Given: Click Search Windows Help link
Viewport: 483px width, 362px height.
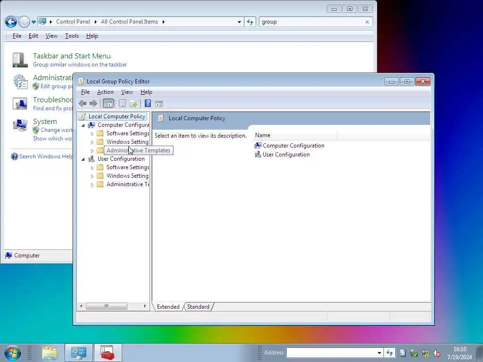Looking at the screenshot, I should pyautogui.click(x=46, y=156).
